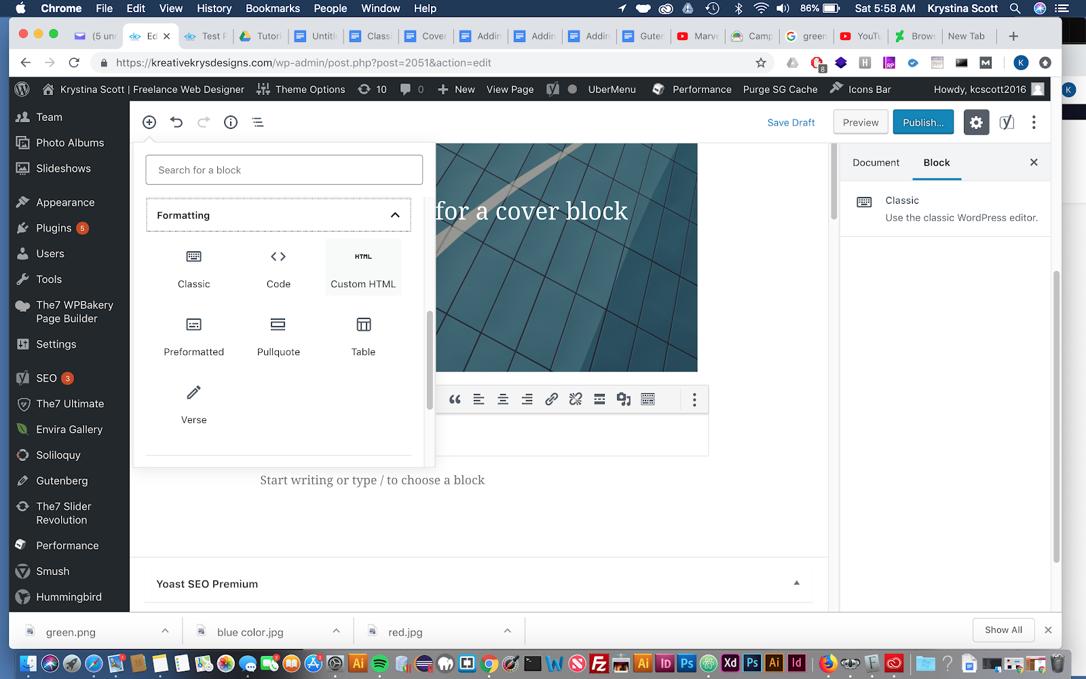
Task: Click the cover block image
Action: [x=566, y=257]
